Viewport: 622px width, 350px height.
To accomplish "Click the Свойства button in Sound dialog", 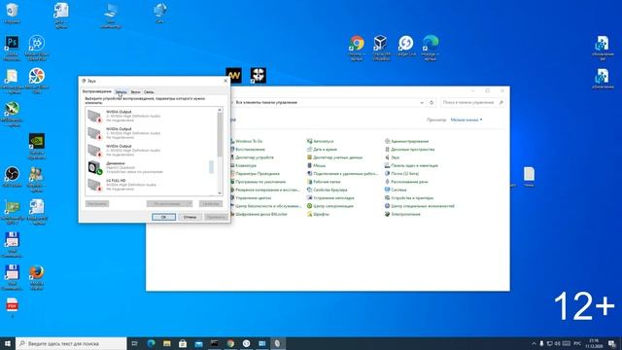I will tap(211, 203).
